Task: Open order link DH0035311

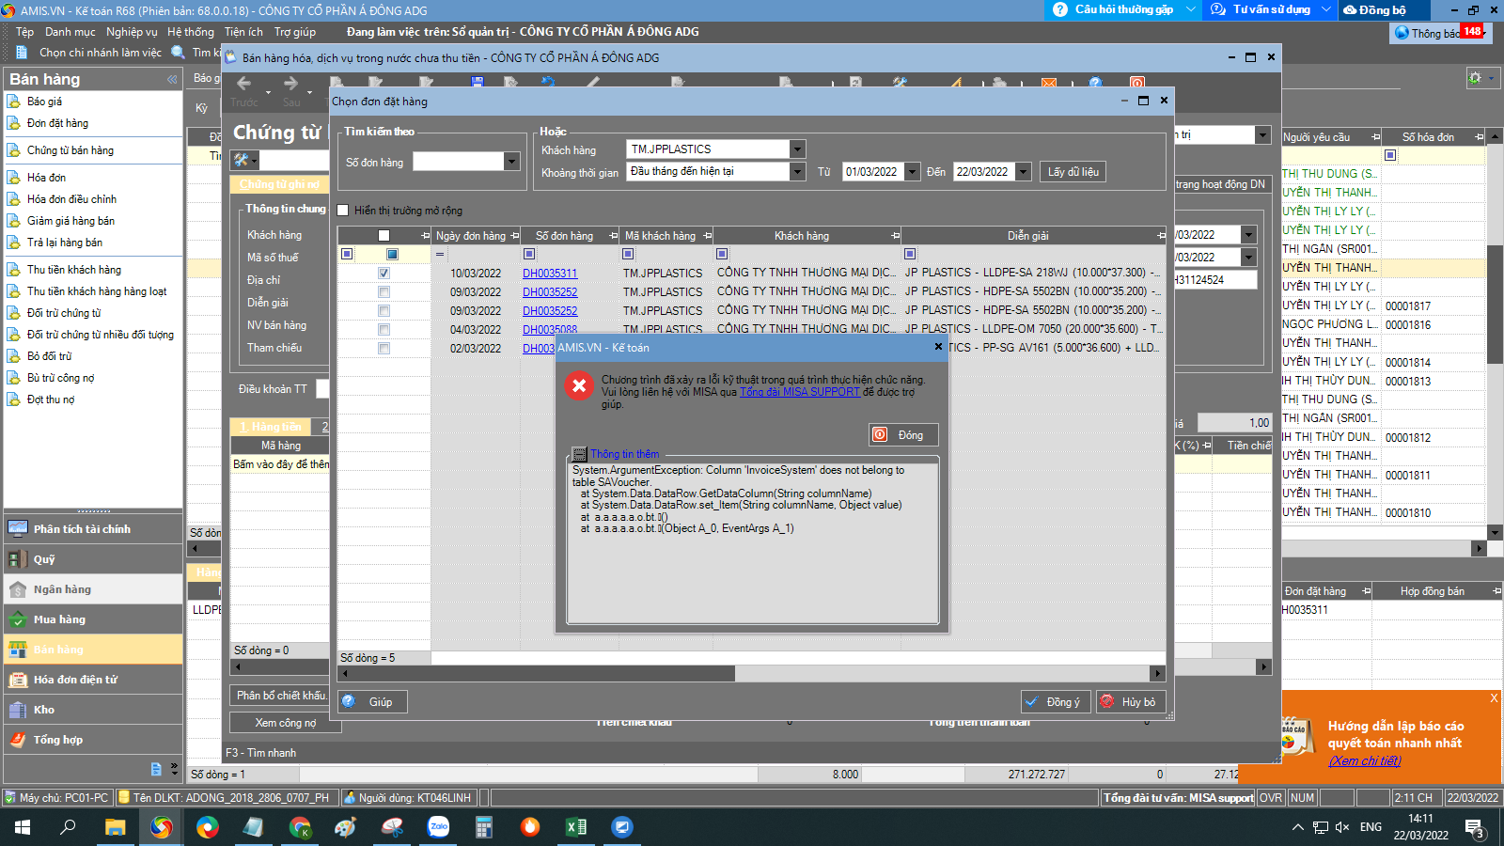Action: [x=550, y=274]
